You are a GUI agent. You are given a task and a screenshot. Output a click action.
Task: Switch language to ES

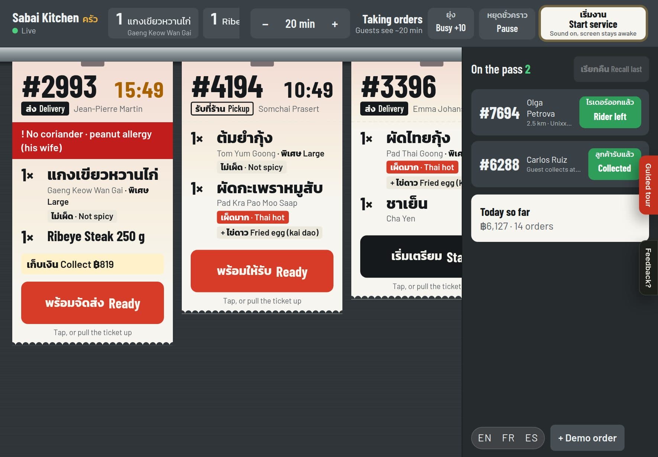pyautogui.click(x=531, y=438)
